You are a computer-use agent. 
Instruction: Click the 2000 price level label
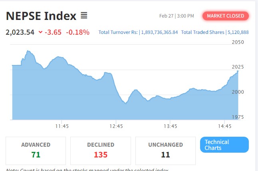pyautogui.click(x=238, y=92)
